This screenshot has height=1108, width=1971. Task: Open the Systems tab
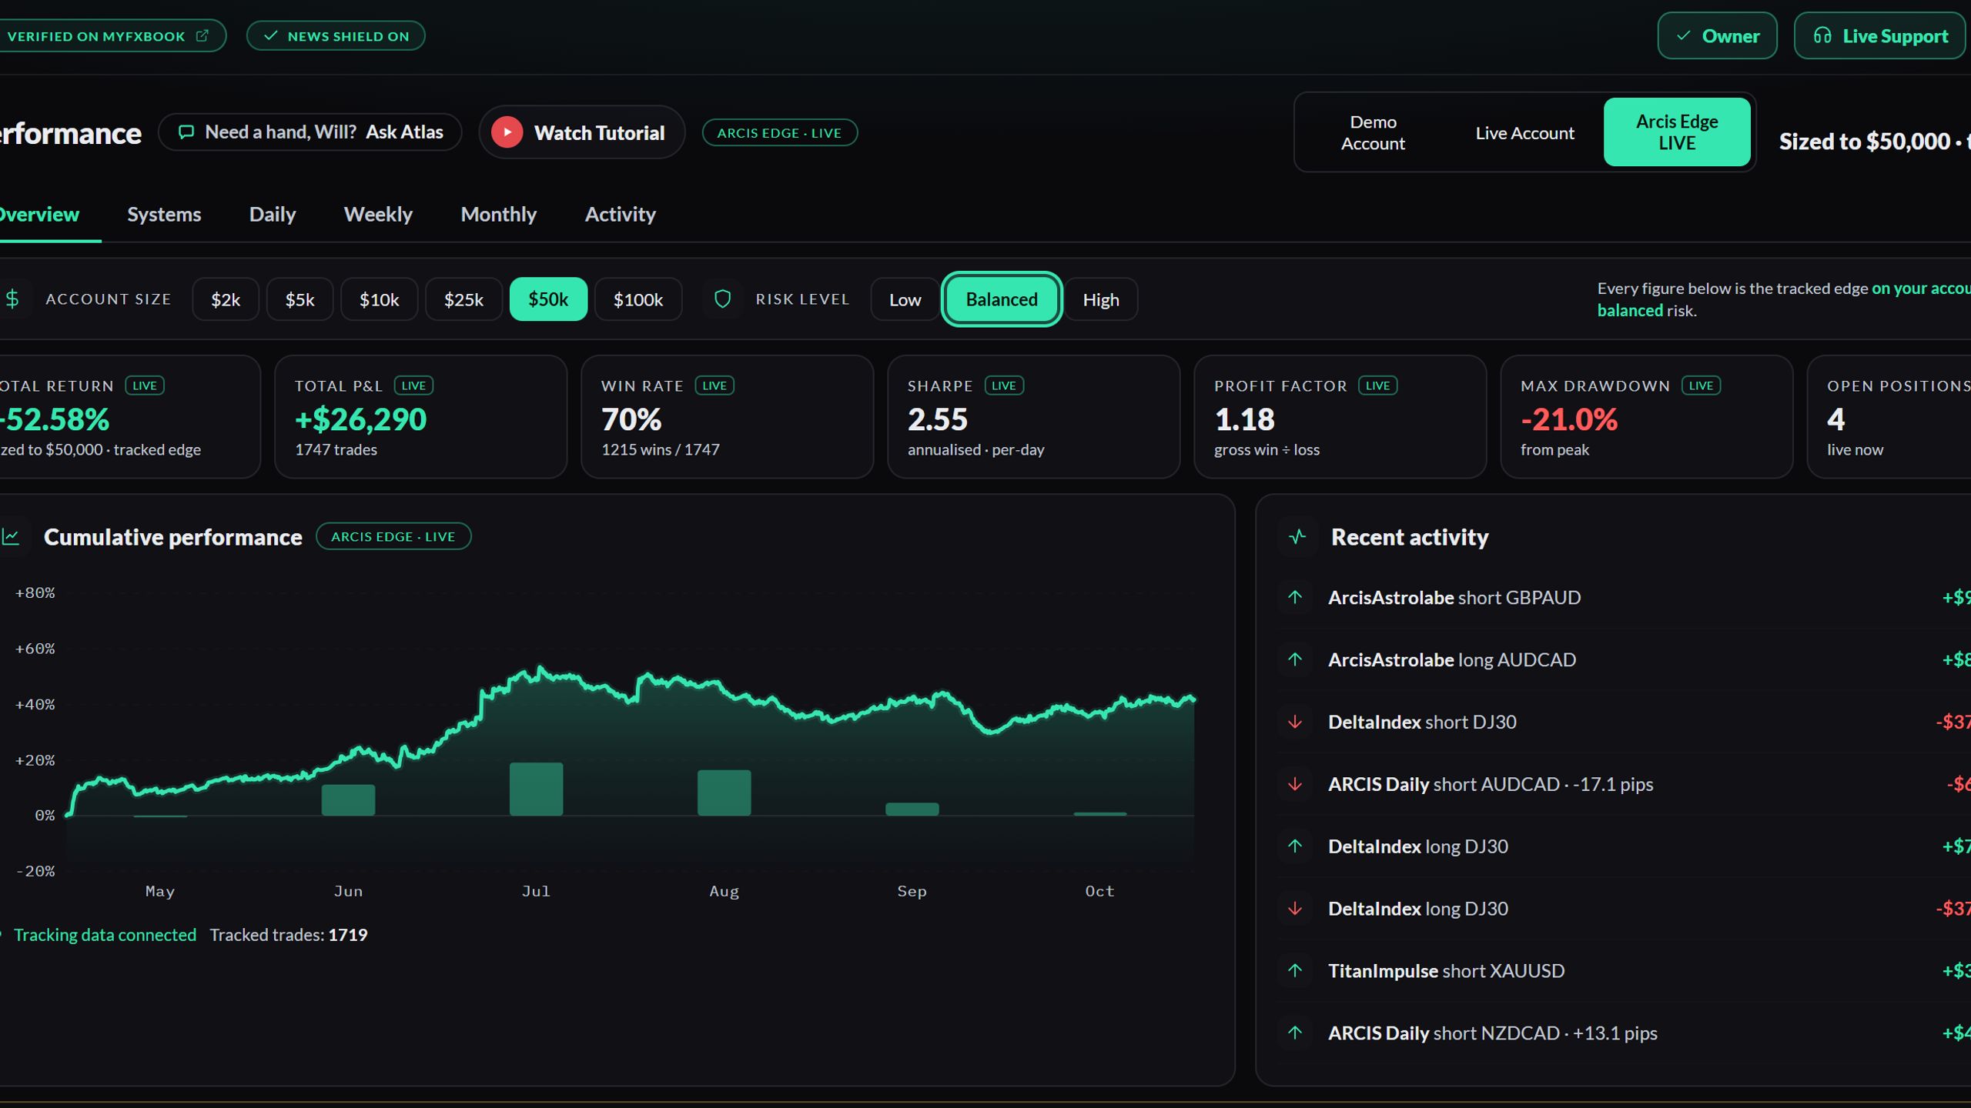click(164, 215)
